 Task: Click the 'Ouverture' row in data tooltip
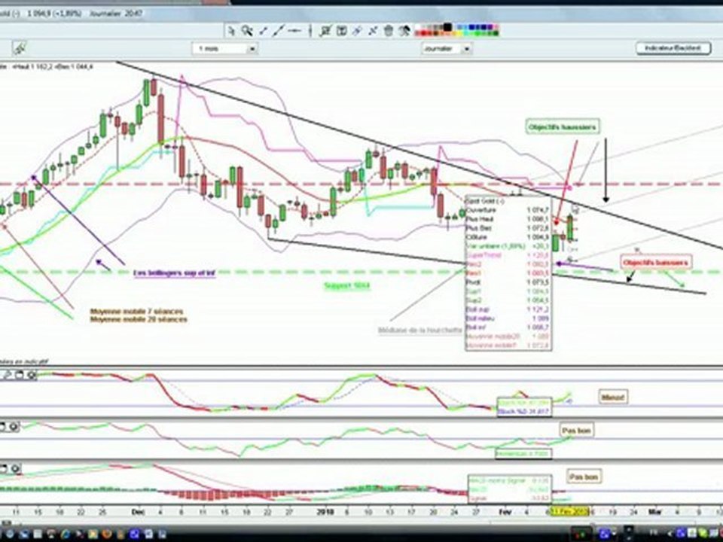click(508, 210)
